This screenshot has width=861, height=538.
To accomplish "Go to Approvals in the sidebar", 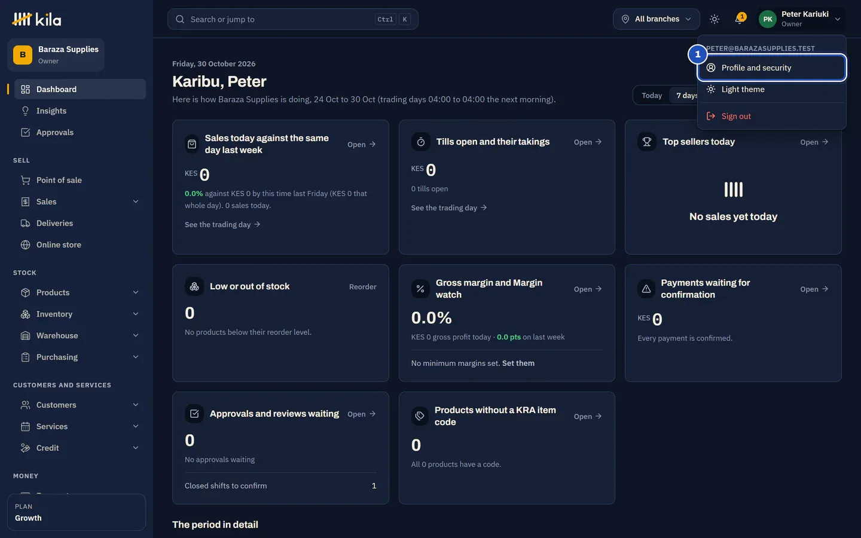I will coord(80,132).
